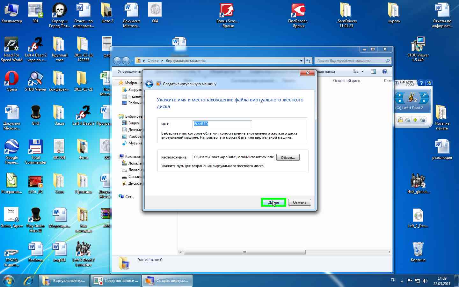Open the Total Commander desktop icon
The height and width of the screenshot is (287, 459).
(36, 151)
